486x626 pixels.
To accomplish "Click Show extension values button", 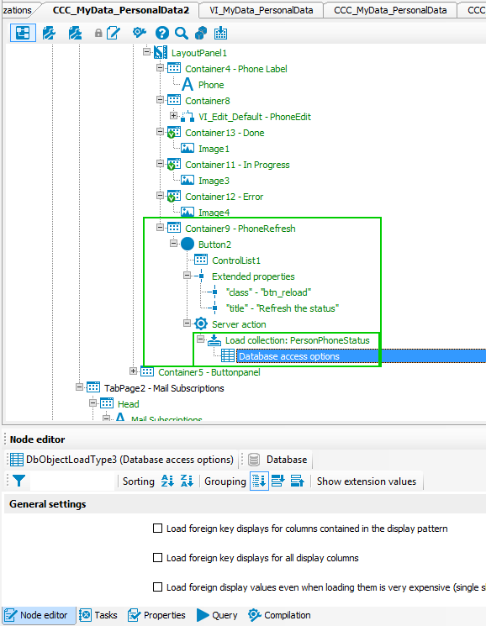I will click(x=367, y=481).
